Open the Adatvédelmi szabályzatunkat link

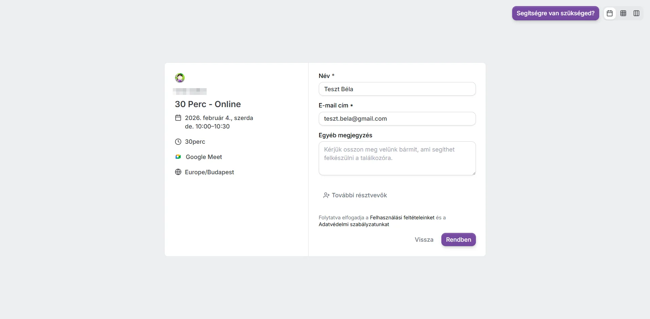354,224
